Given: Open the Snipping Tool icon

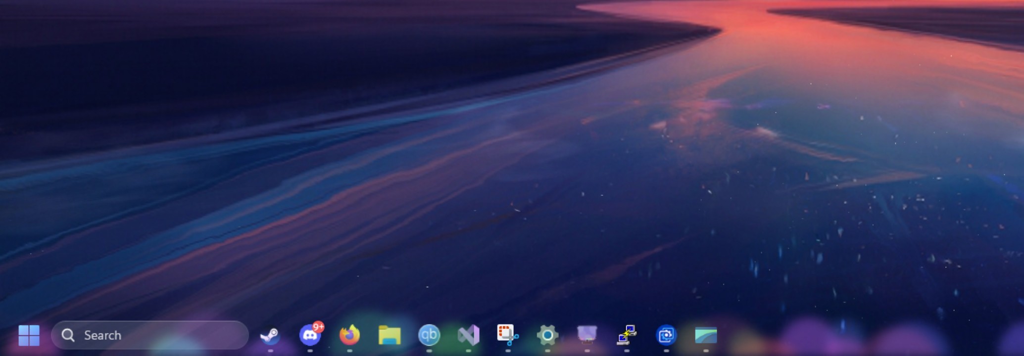Looking at the screenshot, I should pos(508,335).
